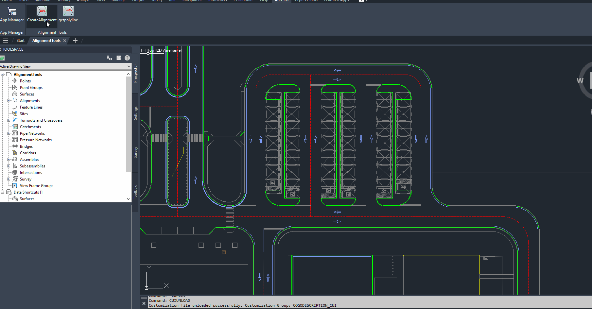Select Corridors in the Prospector tree
The width and height of the screenshot is (592, 309).
tap(28, 153)
